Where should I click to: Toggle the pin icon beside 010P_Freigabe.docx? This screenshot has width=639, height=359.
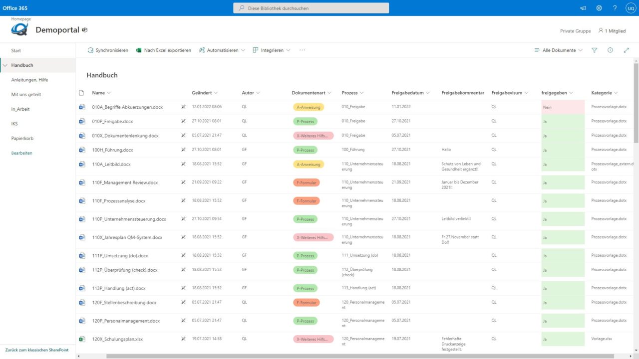coord(183,121)
